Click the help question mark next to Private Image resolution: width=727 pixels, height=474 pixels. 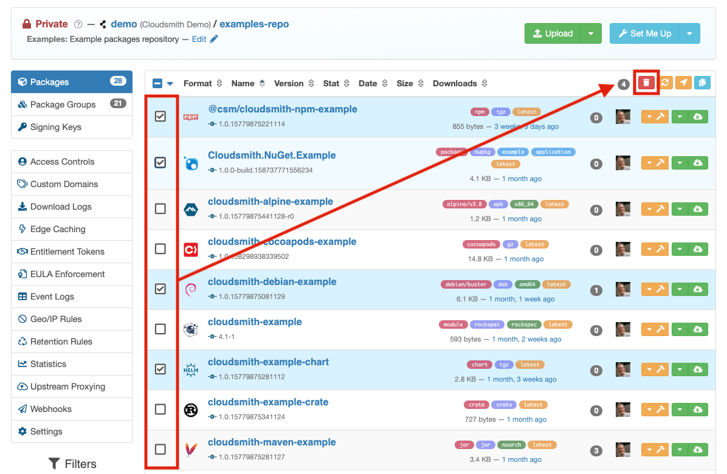78,24
